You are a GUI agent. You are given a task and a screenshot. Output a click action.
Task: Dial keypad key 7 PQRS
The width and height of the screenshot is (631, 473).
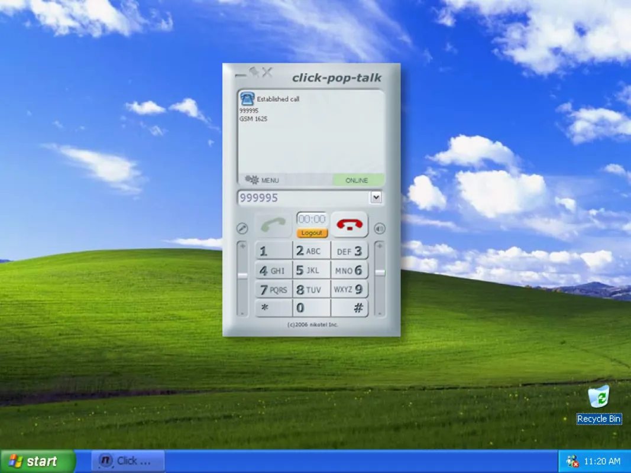[274, 289]
